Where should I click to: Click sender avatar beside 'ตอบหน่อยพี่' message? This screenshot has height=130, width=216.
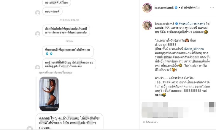coord(37,13)
